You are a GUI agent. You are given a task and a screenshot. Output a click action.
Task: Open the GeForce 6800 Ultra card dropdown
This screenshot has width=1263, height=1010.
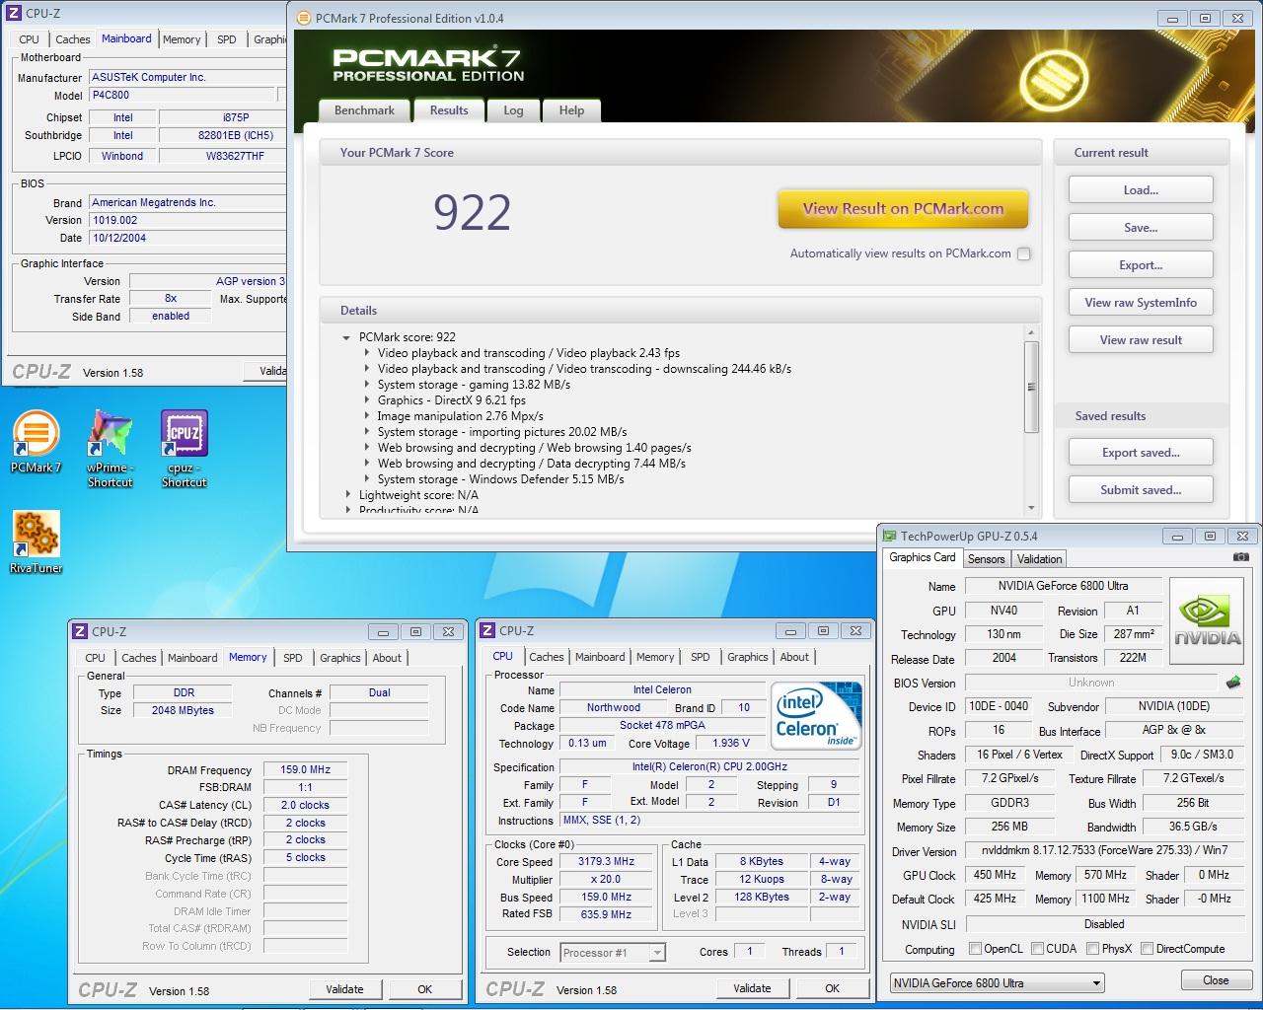pos(997,983)
